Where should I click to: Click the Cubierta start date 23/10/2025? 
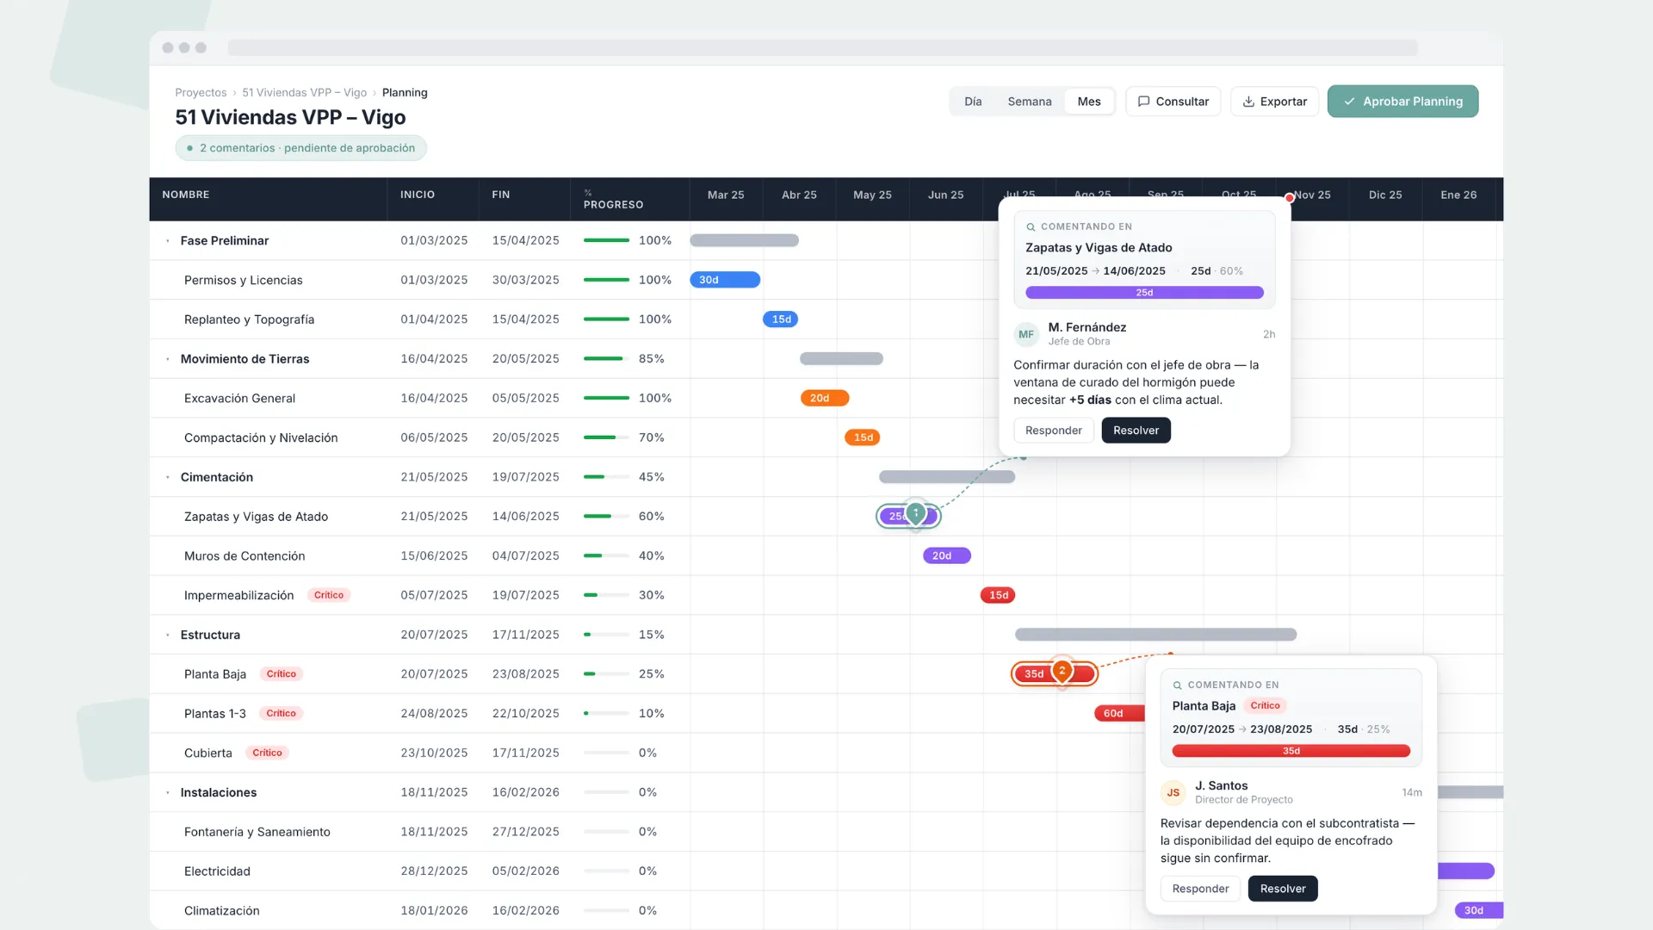(x=434, y=753)
